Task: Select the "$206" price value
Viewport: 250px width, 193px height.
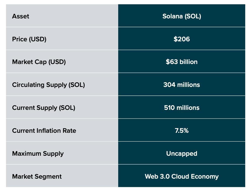Action: pyautogui.click(x=181, y=39)
